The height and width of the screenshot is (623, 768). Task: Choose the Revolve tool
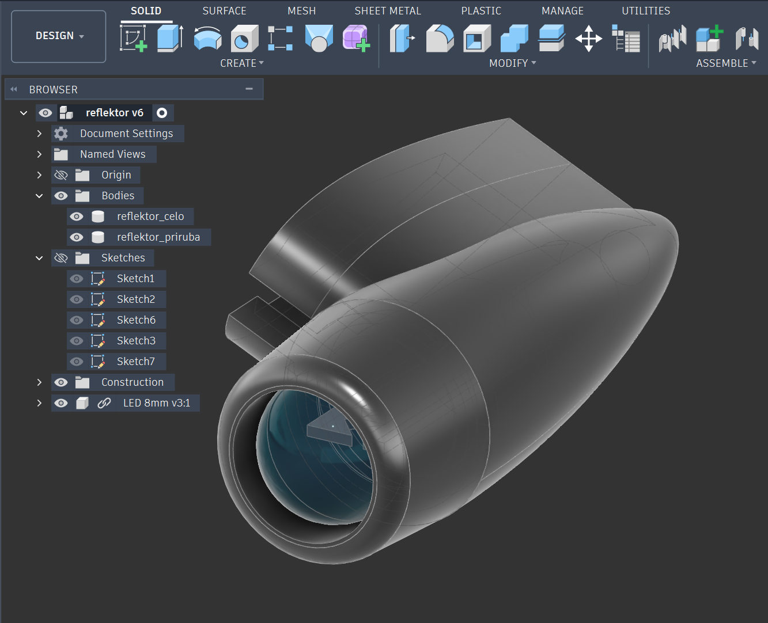tap(207, 39)
